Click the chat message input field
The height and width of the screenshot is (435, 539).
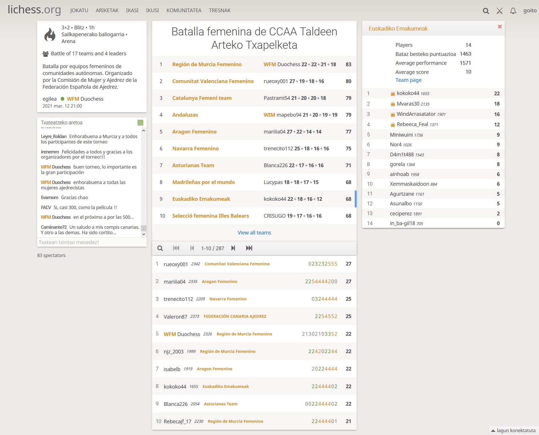tap(91, 242)
